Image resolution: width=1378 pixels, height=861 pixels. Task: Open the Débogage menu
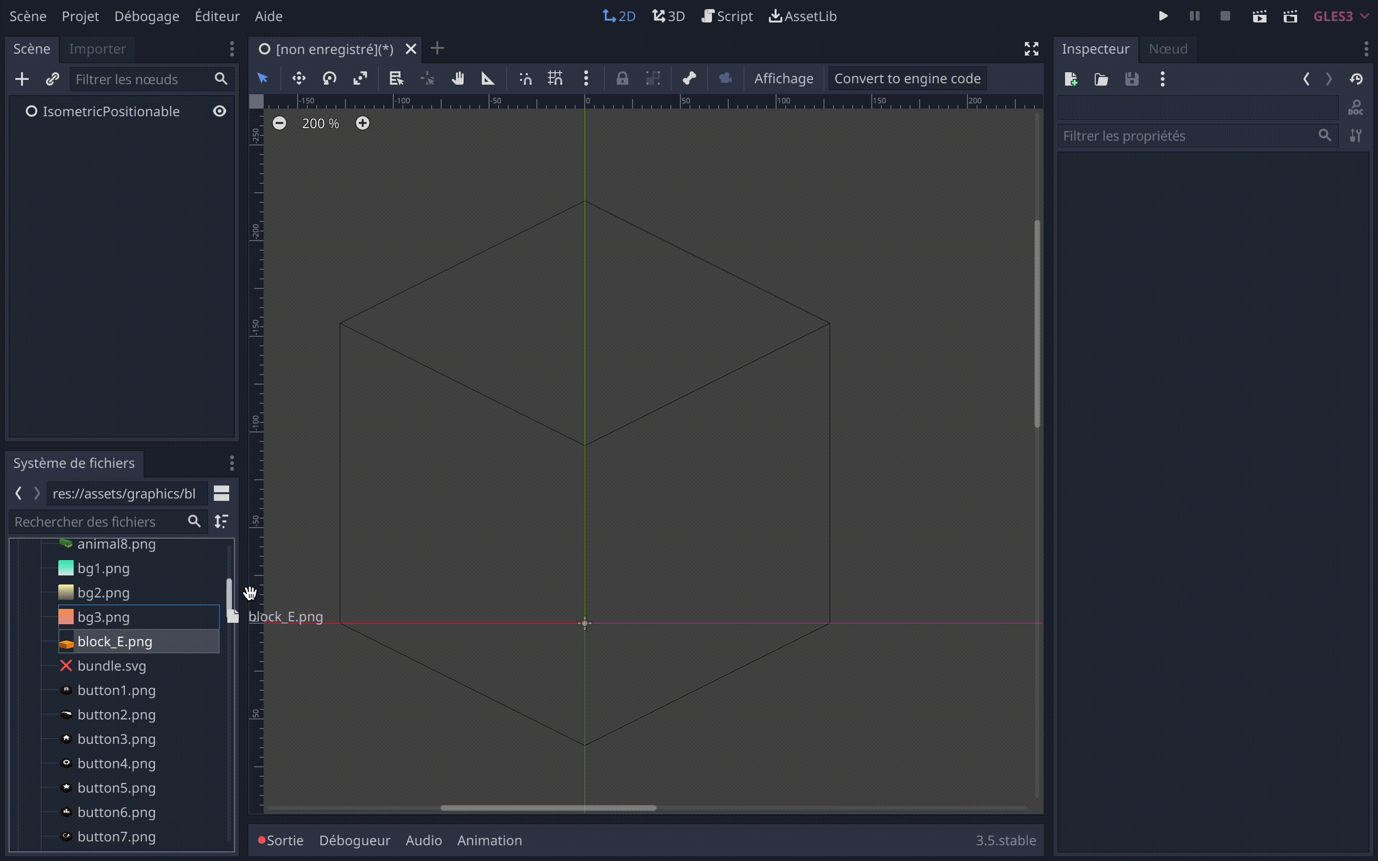(147, 16)
